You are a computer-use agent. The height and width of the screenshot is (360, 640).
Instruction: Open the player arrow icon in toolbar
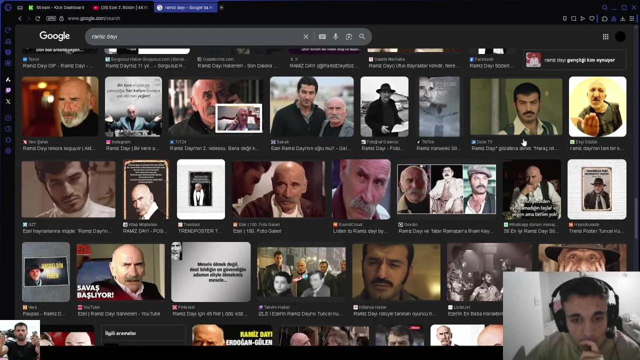pos(582,18)
